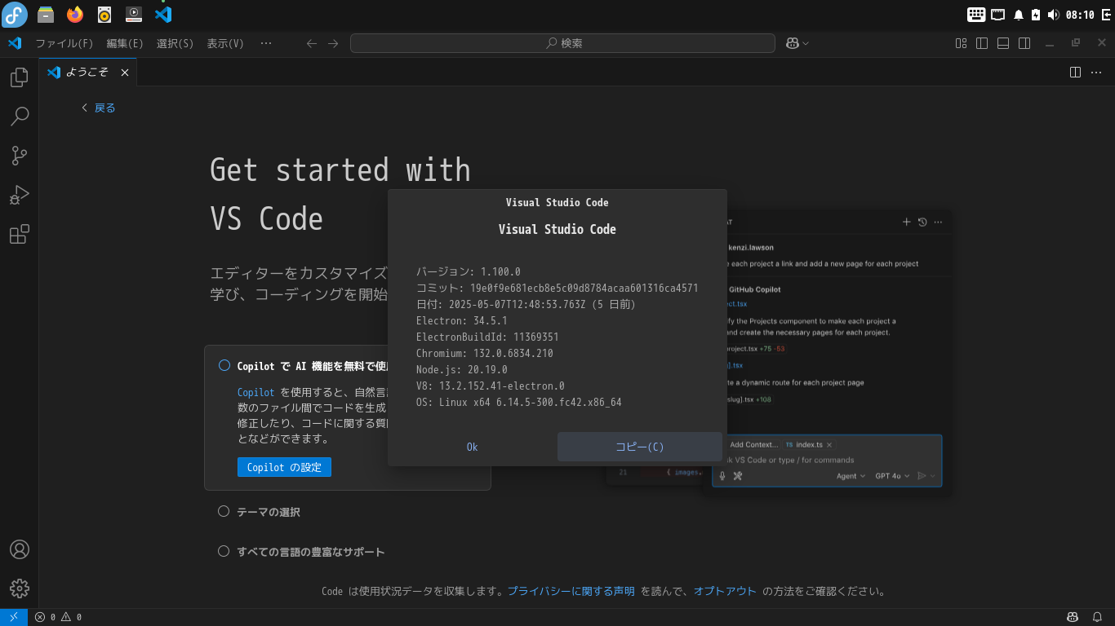Viewport: 1115px width, 626px height.
Task: Click the Chromium: 132.0.6834.210 line
Action: point(485,353)
